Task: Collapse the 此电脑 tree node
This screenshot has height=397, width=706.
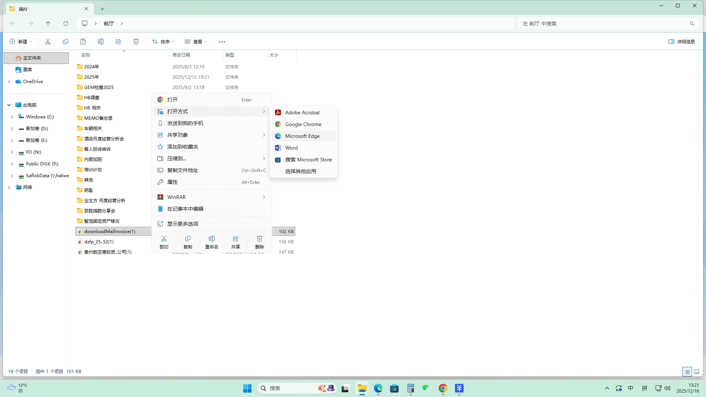Action: [x=9, y=105]
